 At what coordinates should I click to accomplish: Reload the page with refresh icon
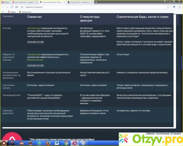tap(12, 7)
